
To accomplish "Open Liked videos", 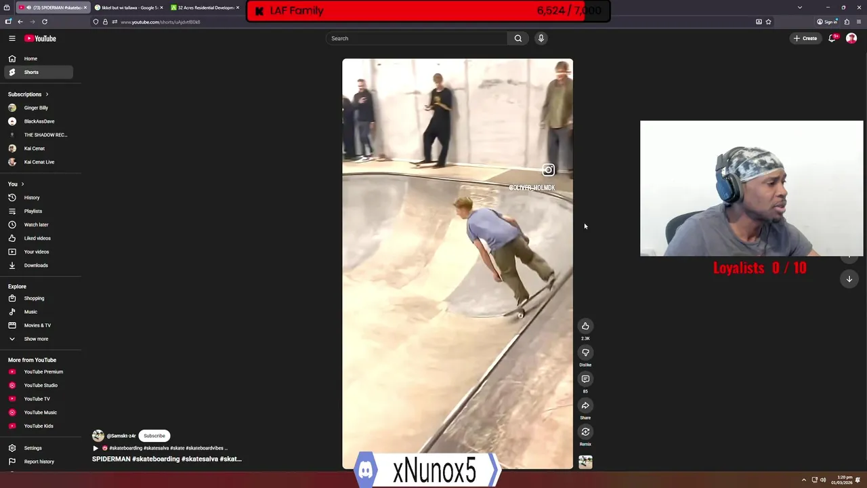I will pos(39,239).
